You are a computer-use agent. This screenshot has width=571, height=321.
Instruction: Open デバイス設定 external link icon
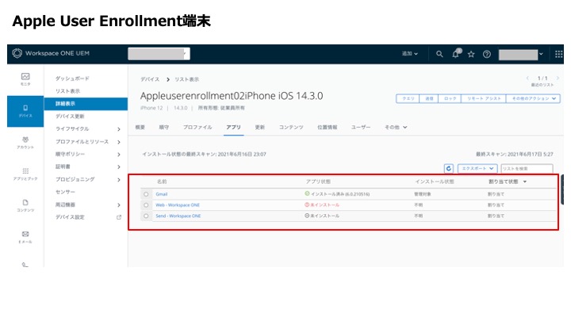click(x=119, y=217)
